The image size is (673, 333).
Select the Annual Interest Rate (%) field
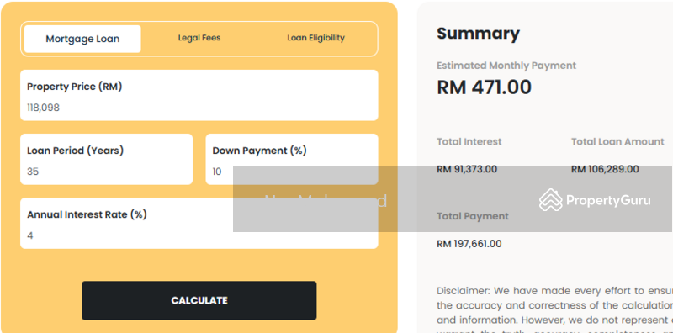click(199, 223)
